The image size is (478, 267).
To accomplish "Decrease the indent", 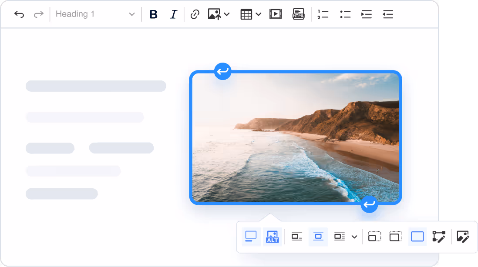I will click(387, 14).
